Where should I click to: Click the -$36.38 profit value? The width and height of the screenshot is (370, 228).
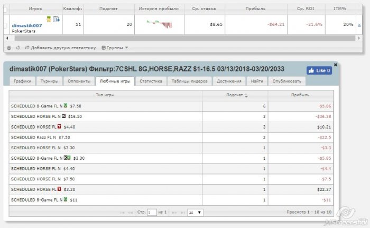coord(323,117)
